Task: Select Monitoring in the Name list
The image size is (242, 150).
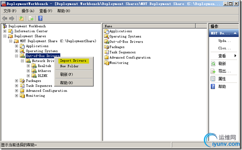Action: coord(119,63)
